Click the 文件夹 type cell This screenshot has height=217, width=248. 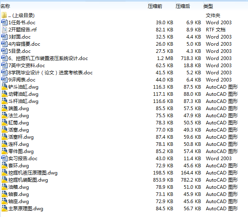pos(213,15)
